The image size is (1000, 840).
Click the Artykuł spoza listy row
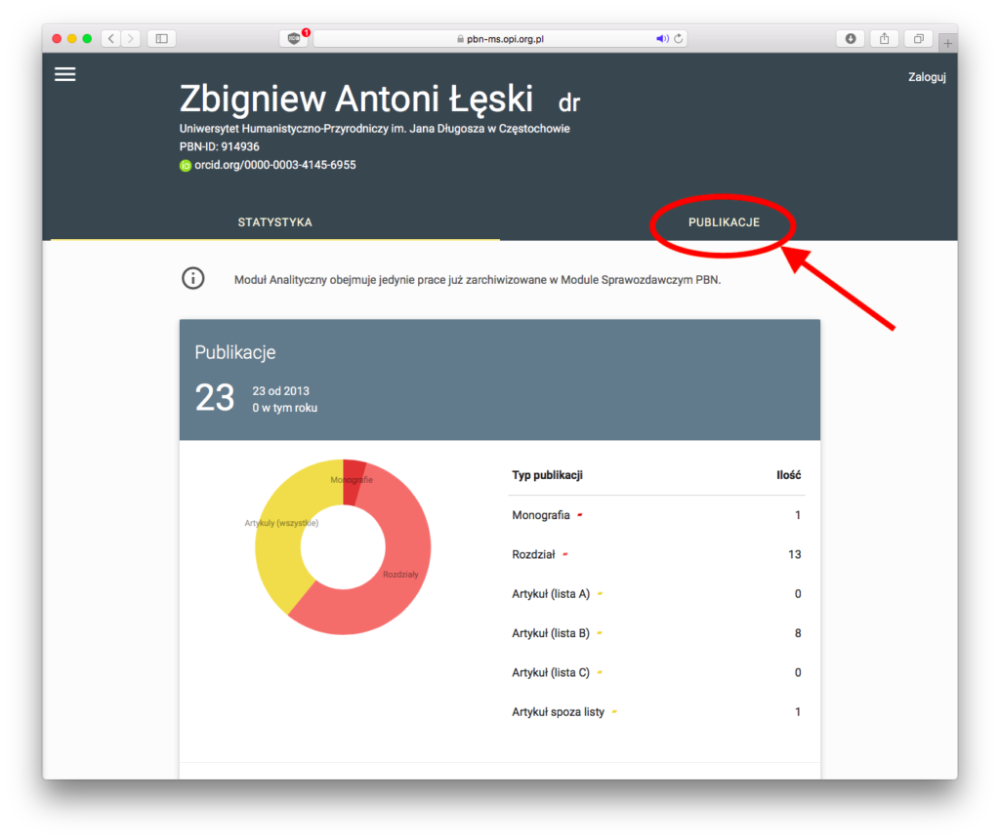(656, 712)
